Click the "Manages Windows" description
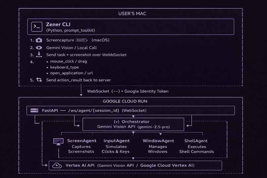The image size is (267, 178). (158, 149)
